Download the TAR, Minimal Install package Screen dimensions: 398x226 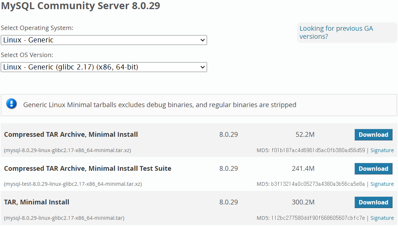coord(373,202)
